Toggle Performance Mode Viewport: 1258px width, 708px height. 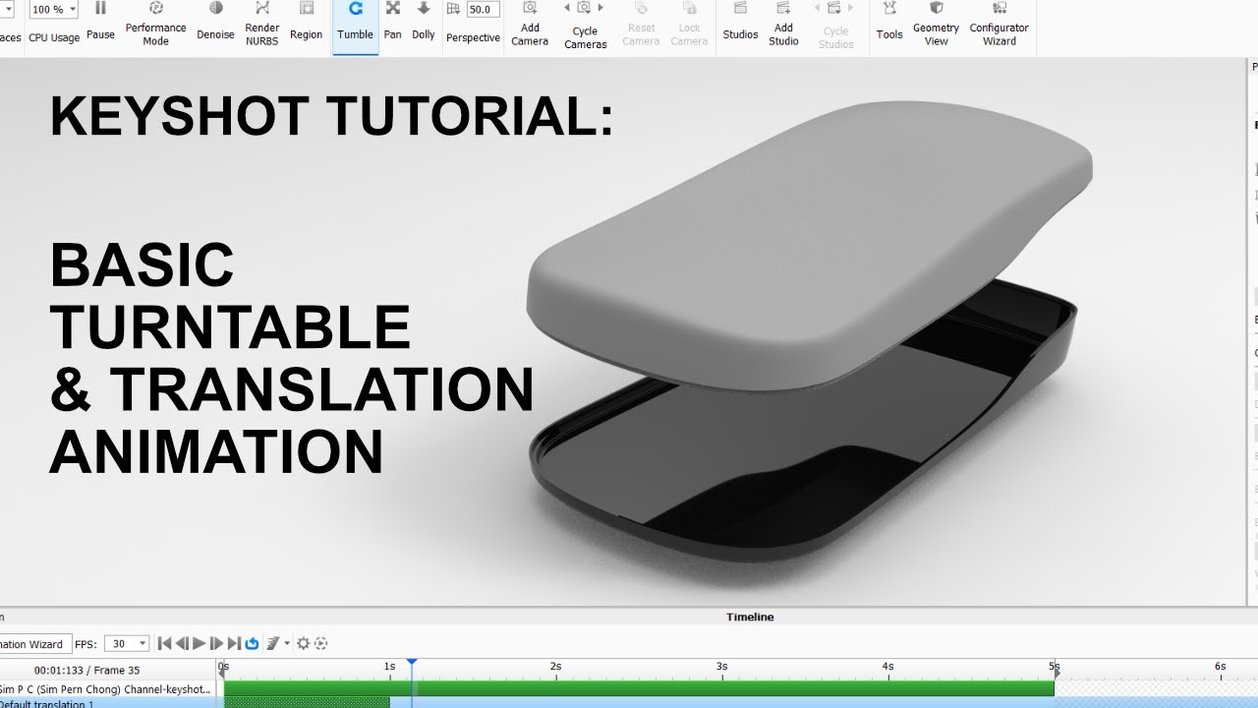click(155, 24)
